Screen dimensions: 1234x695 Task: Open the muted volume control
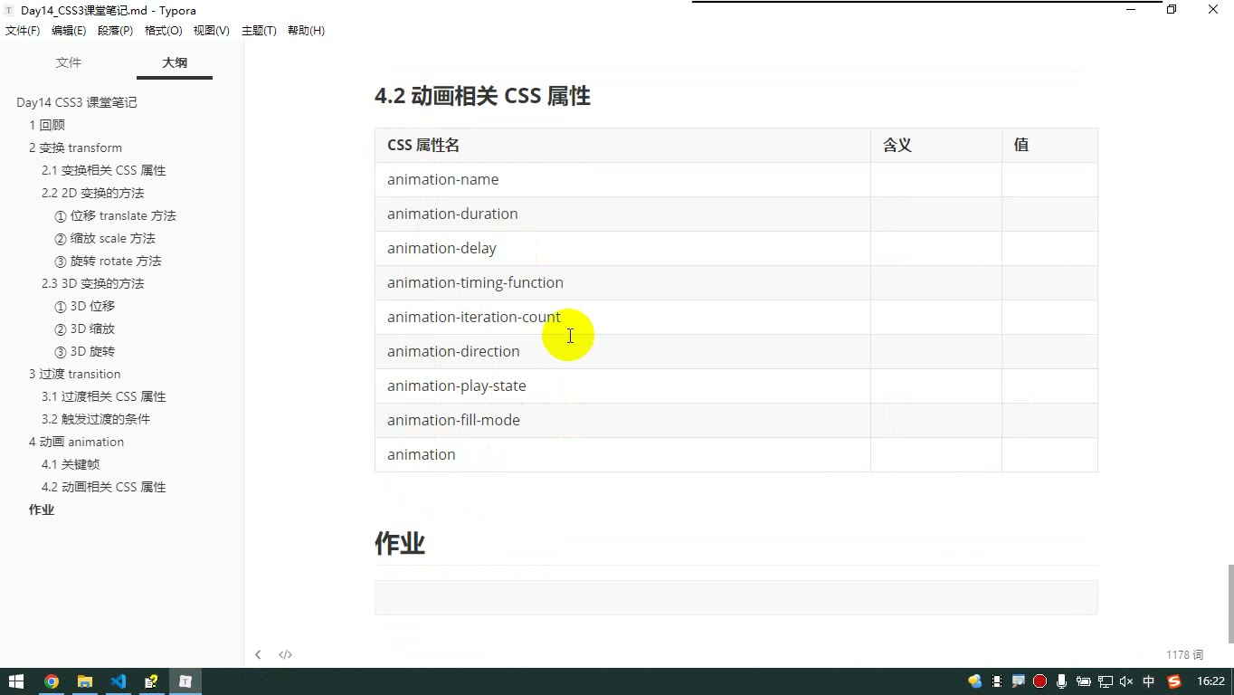coord(1126,681)
